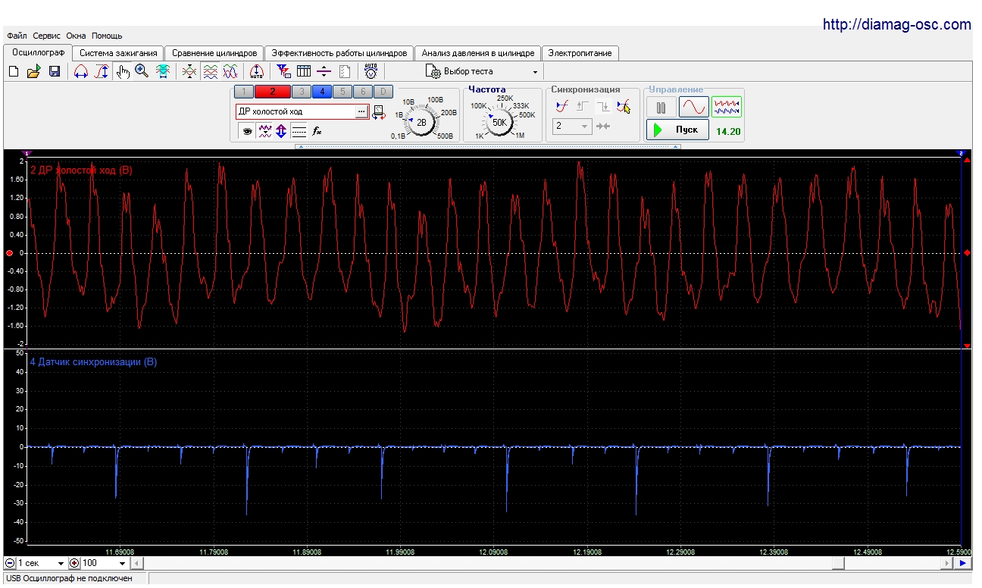The height and width of the screenshot is (588, 982).
Task: Click the Пуск start button
Action: pyautogui.click(x=677, y=130)
